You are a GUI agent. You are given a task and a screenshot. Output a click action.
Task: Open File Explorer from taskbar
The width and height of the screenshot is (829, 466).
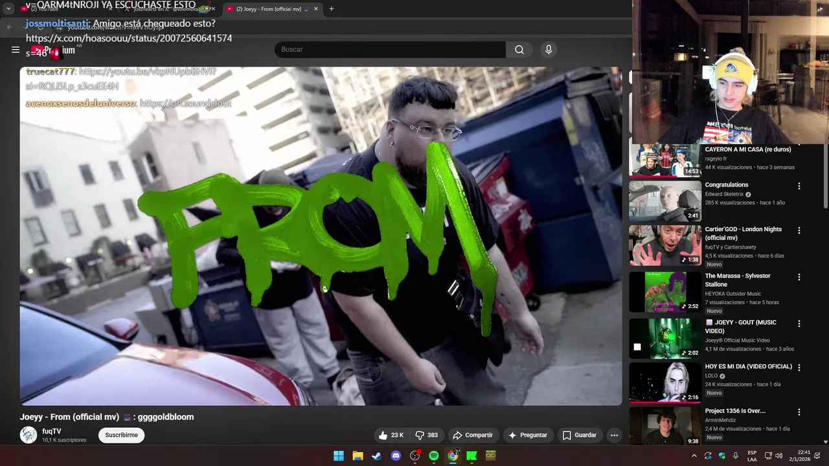pyautogui.click(x=358, y=456)
